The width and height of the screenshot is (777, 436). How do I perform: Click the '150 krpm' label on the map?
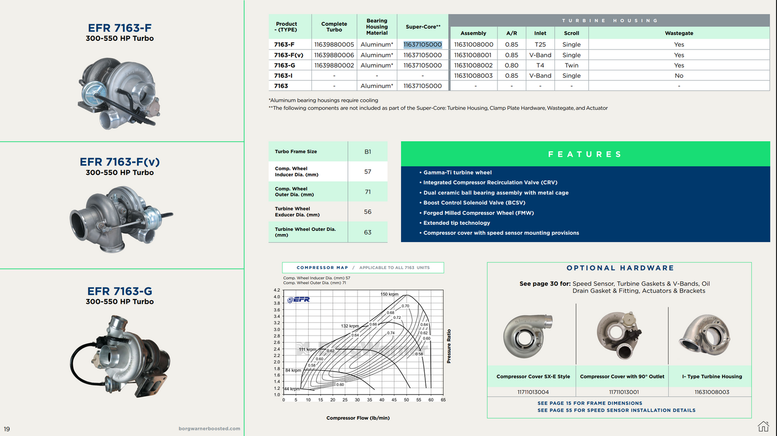point(389,294)
